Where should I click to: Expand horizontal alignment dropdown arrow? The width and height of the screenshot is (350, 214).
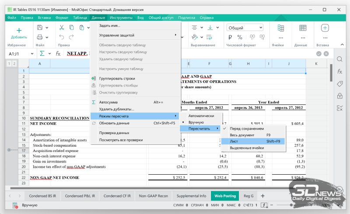[x=202, y=28]
